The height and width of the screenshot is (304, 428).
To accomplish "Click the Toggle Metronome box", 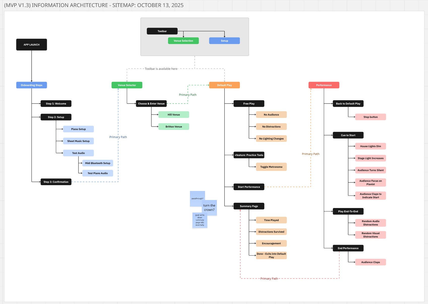I will coord(271,167).
